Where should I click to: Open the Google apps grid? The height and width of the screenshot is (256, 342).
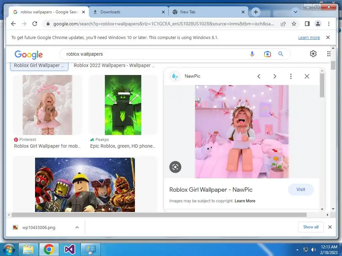point(329,54)
